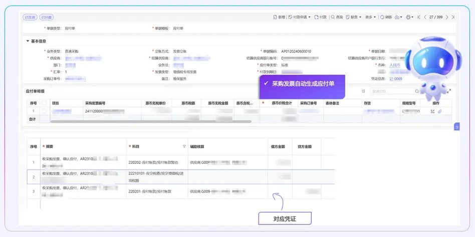Collapse the 基本信息 section
This screenshot has height=237, width=475.
point(28,41)
